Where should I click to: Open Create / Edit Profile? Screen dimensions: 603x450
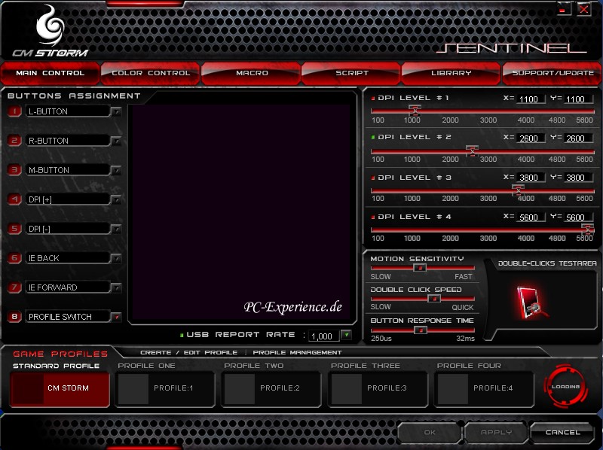(188, 352)
